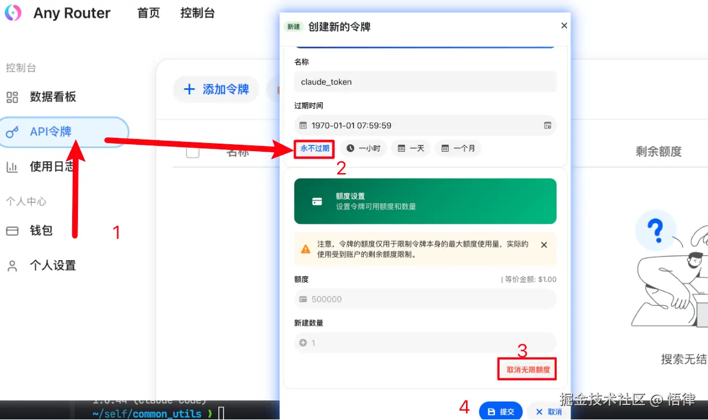Click the 添加令牌 button
The width and height of the screenshot is (708, 420).
tap(216, 89)
